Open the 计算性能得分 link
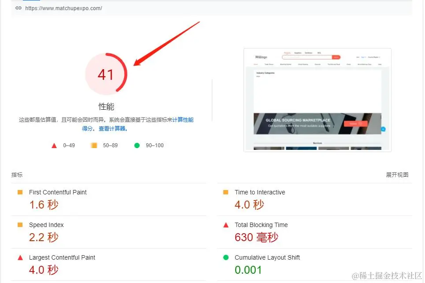The image size is (425, 283). pos(183,119)
